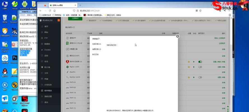This screenshot has height=112, width=249.
Task: Open the 编辑(E) menu in Notepad window
Action: click(x=29, y=15)
